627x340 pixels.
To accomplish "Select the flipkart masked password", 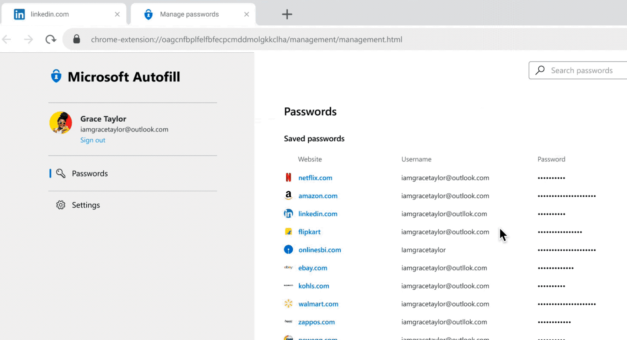I will pyautogui.click(x=560, y=232).
